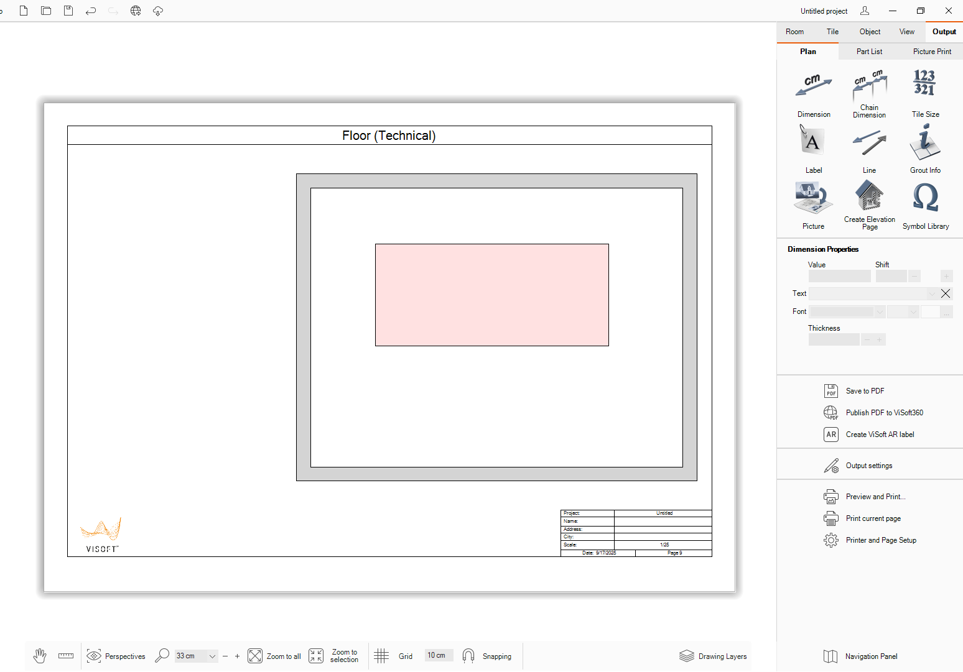Click Save to PDF
The image size is (963, 672).
click(x=864, y=391)
